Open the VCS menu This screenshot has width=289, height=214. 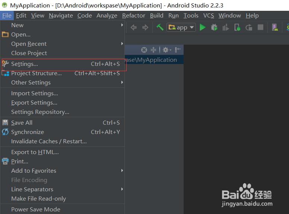[x=209, y=16]
